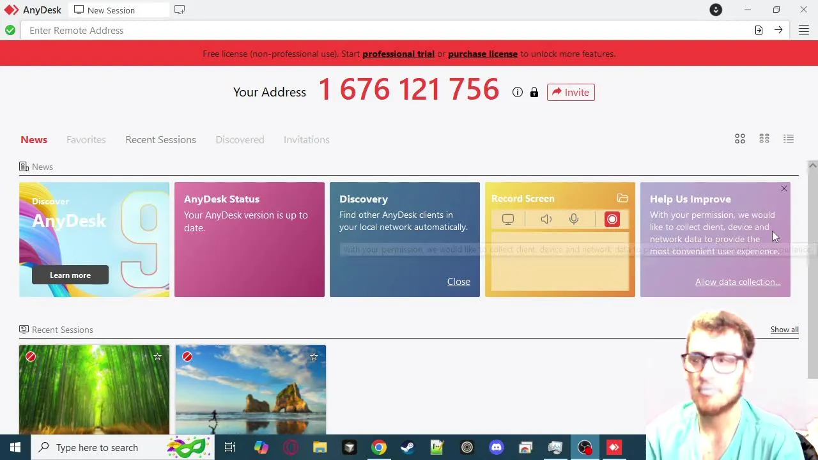Open the Discovered tab
The width and height of the screenshot is (818, 460).
pos(240,139)
